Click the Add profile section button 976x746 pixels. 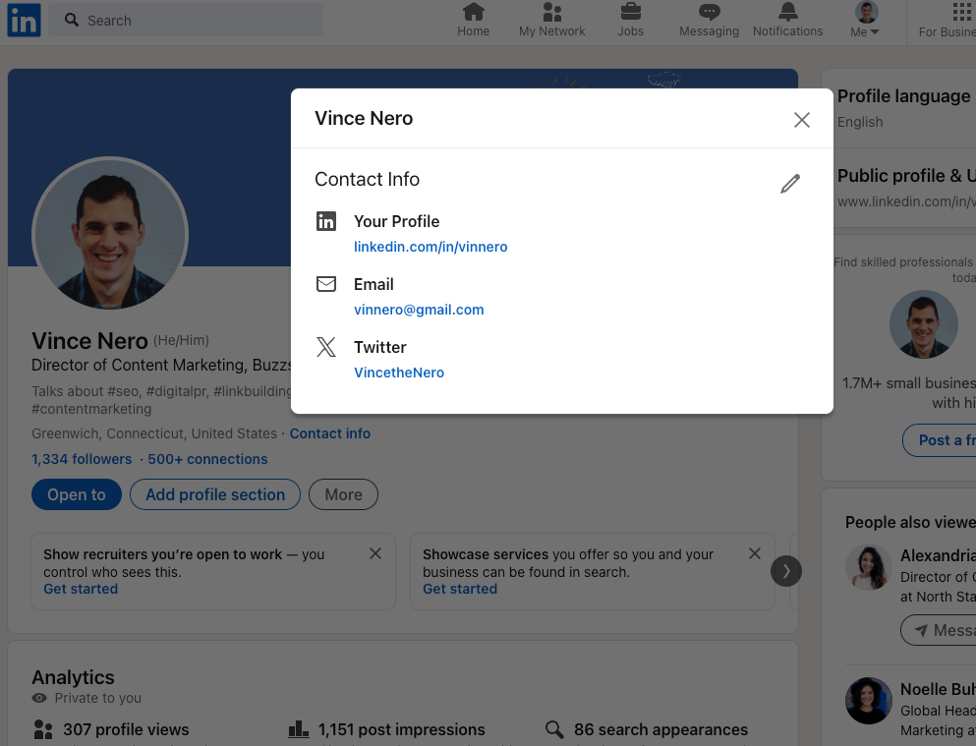tap(214, 494)
